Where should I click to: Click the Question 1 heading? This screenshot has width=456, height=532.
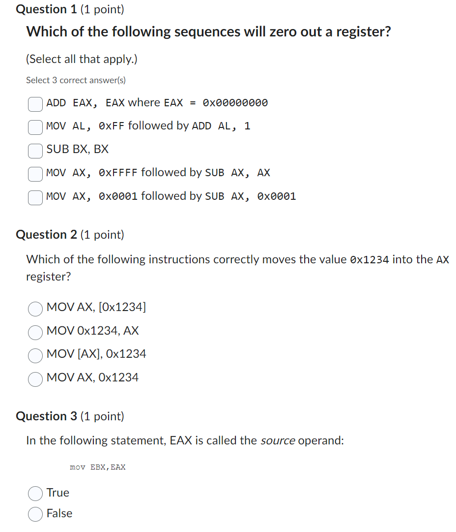(46, 9)
